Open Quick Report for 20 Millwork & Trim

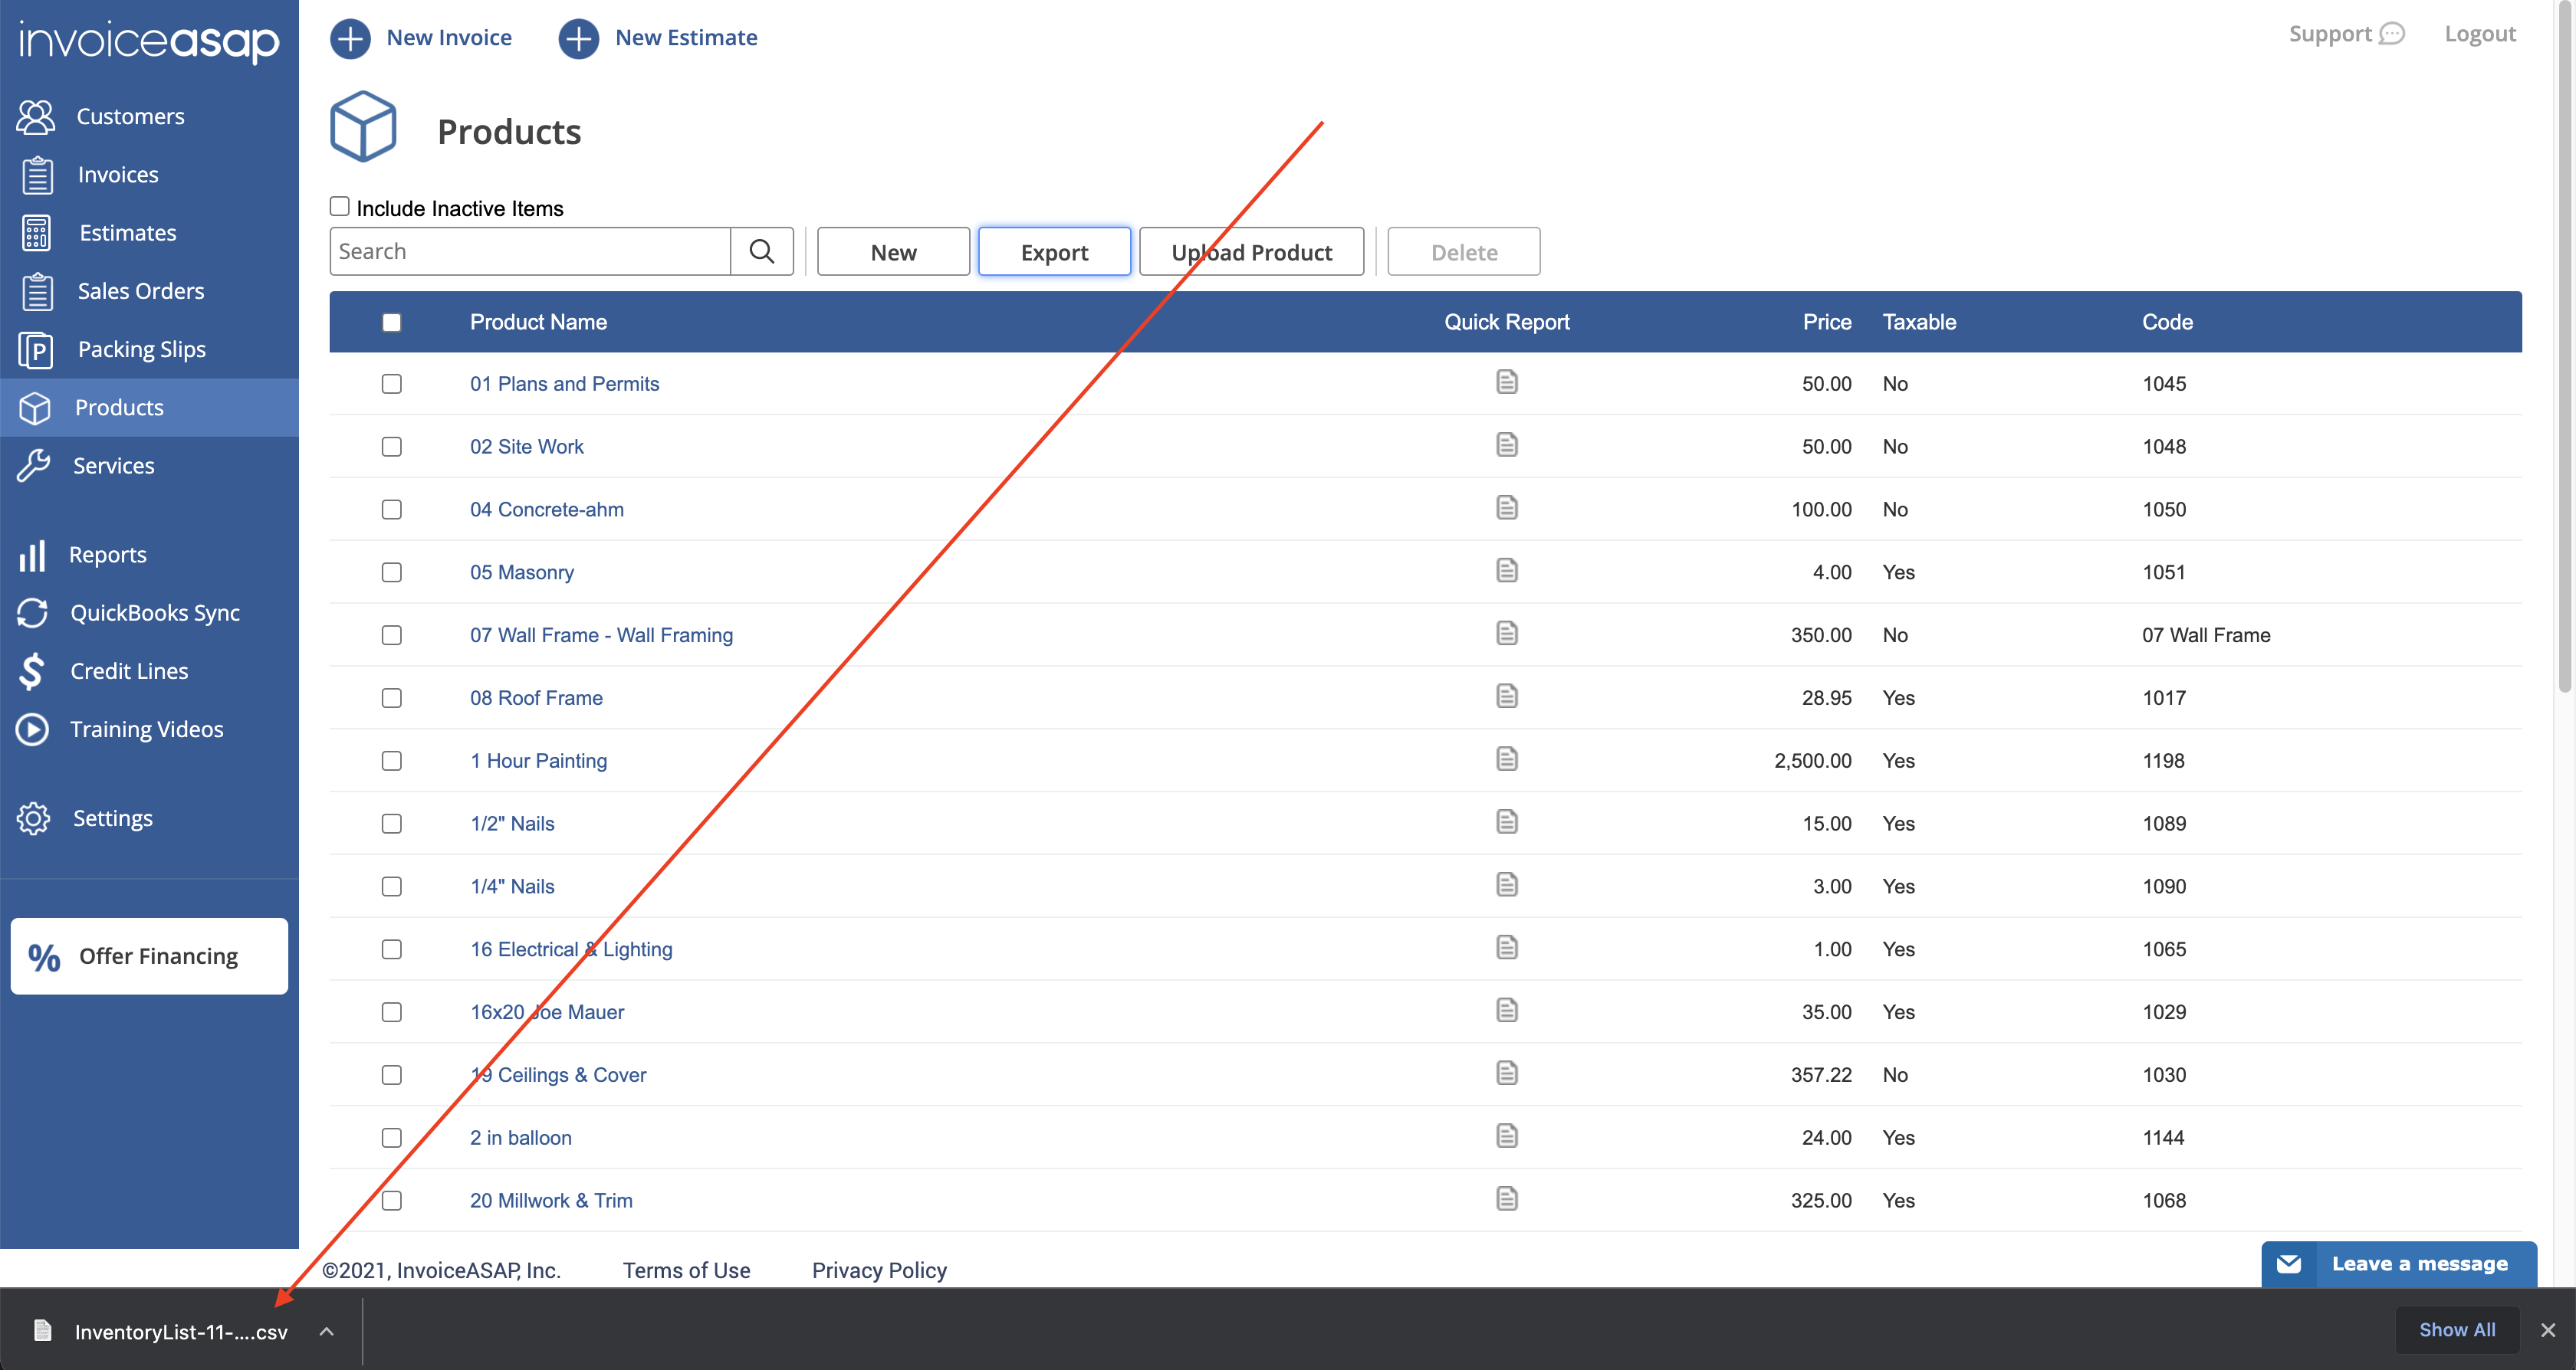pyautogui.click(x=1507, y=1199)
